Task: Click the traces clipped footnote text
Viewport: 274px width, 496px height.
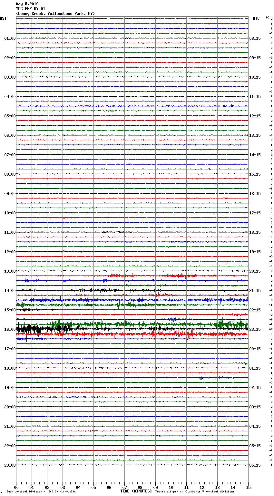Action: pos(195,492)
